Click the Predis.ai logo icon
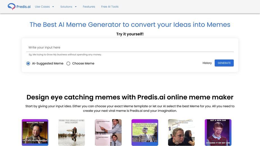This screenshot has width=260, height=146. 12,6
